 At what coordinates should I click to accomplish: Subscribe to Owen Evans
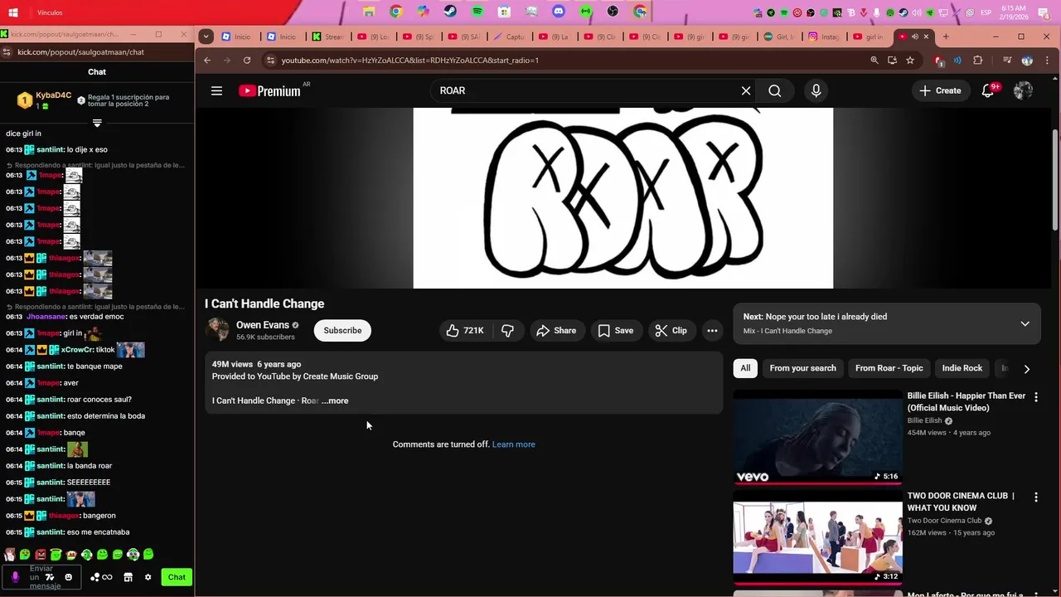coord(342,331)
